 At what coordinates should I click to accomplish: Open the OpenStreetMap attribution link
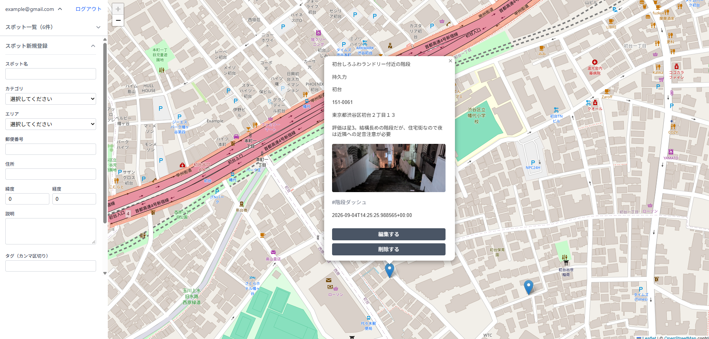[x=680, y=338]
